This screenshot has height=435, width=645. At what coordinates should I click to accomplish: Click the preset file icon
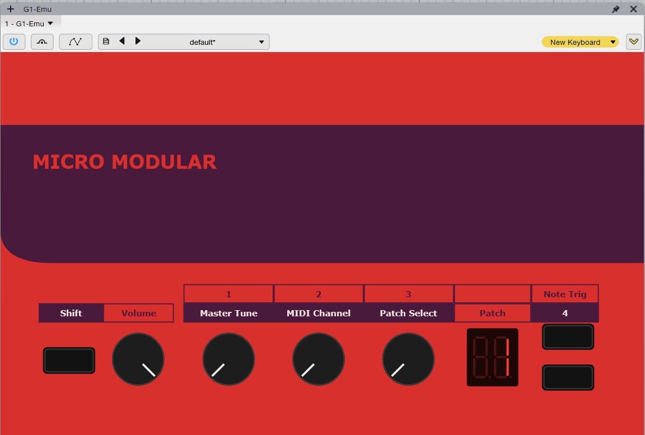106,41
